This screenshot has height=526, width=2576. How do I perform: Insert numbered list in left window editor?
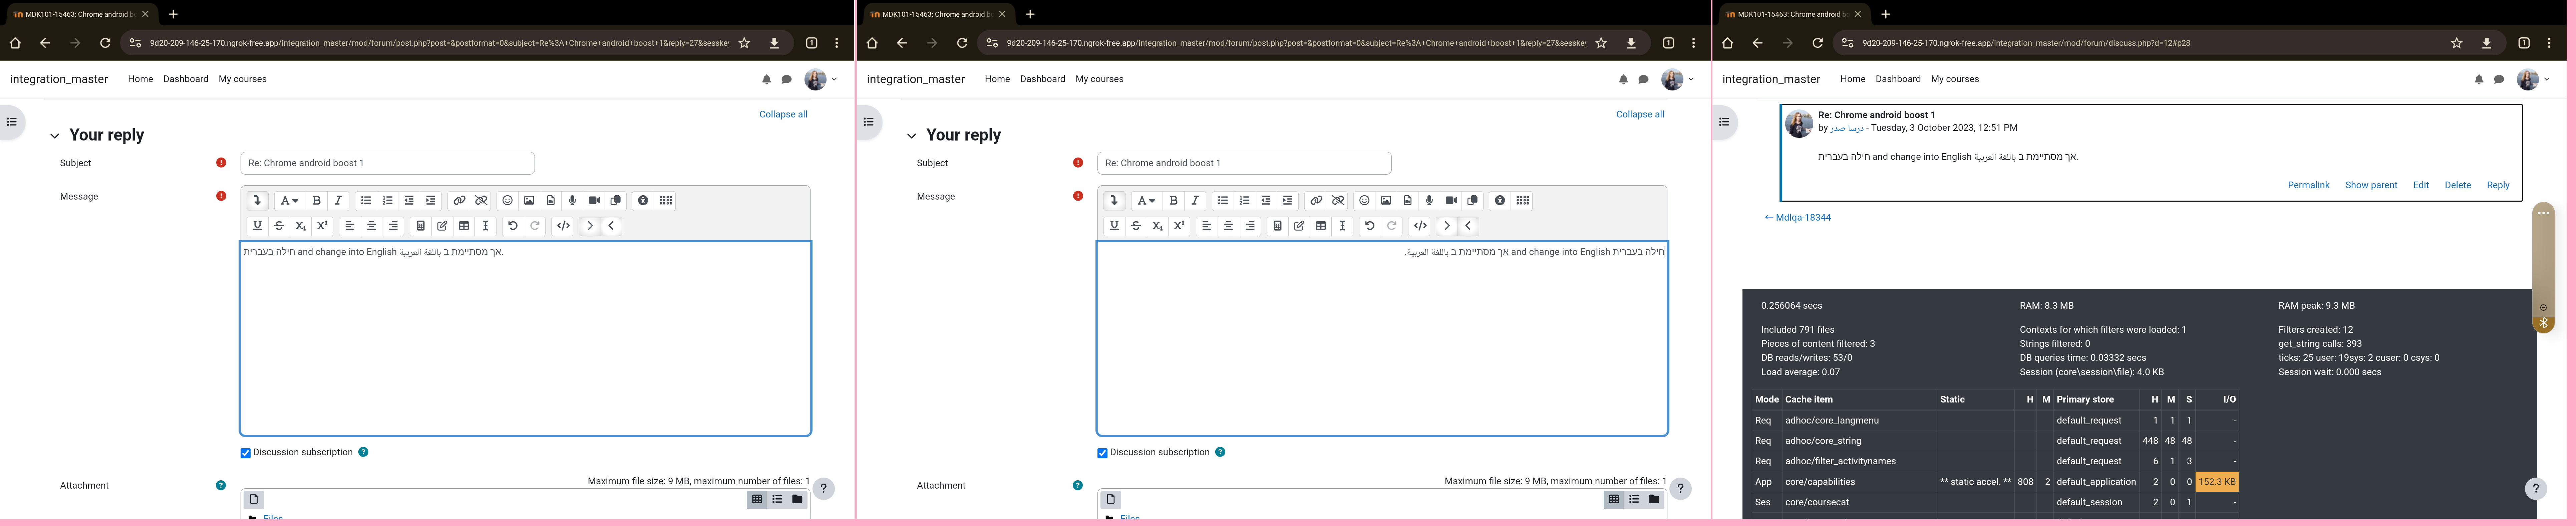pyautogui.click(x=388, y=201)
